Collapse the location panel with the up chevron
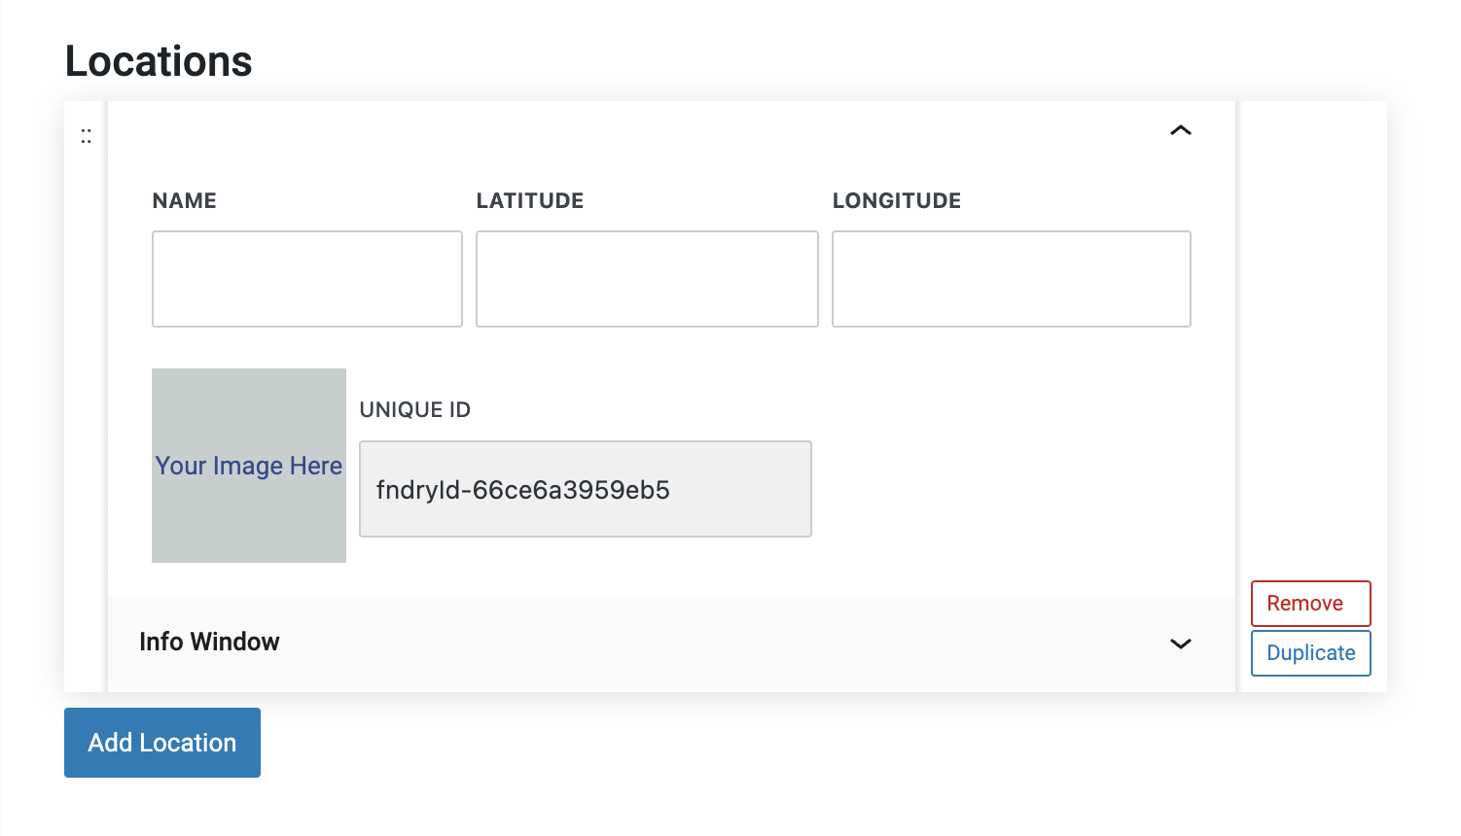 [x=1180, y=130]
